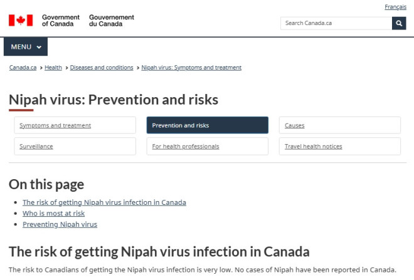Jump to Preventing Nipah virus section

pyautogui.click(x=60, y=224)
